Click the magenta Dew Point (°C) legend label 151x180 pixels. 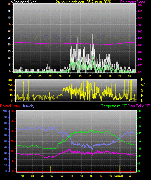(139, 106)
